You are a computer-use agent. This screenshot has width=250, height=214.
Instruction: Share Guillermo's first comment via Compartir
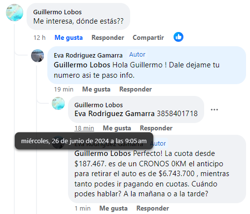tap(148, 37)
